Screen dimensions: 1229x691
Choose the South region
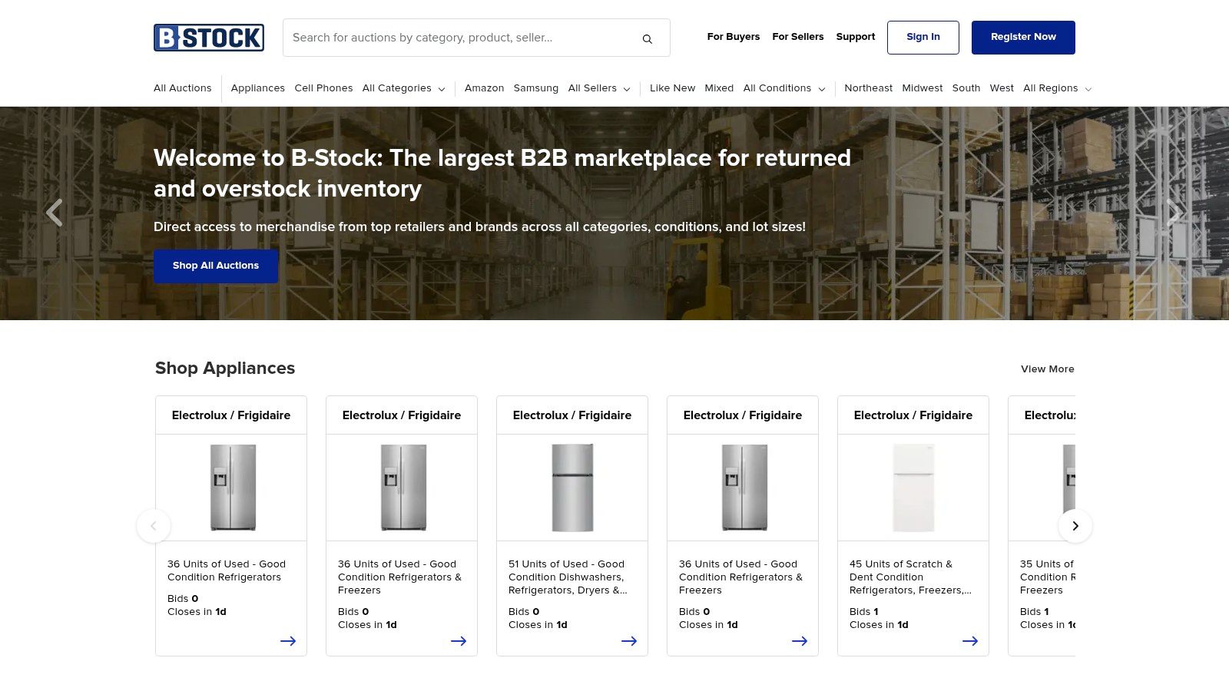966,88
